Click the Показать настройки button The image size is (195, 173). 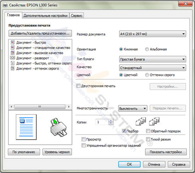coord(166,152)
